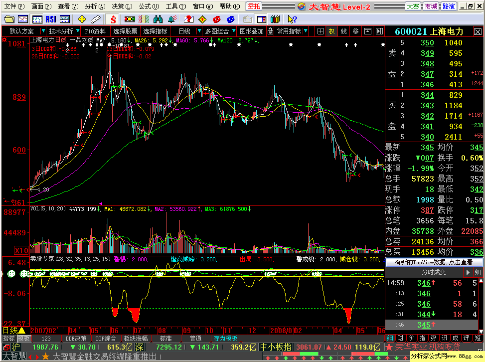
Task: Click the chart with red question mark icon
Action: (x=188, y=19)
